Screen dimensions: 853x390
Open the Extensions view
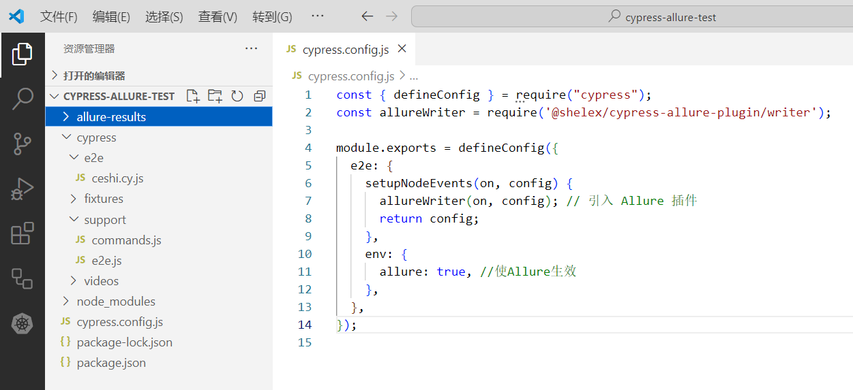pos(23,233)
